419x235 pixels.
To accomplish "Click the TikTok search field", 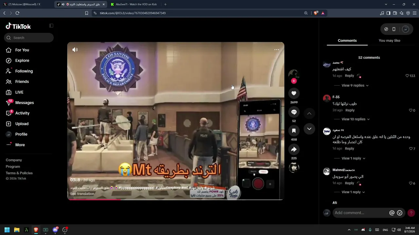I will [29, 38].
